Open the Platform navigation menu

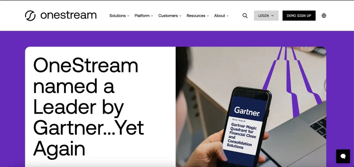(x=142, y=16)
